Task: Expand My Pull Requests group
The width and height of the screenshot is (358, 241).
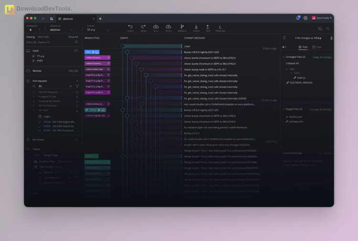Action: 34,92
